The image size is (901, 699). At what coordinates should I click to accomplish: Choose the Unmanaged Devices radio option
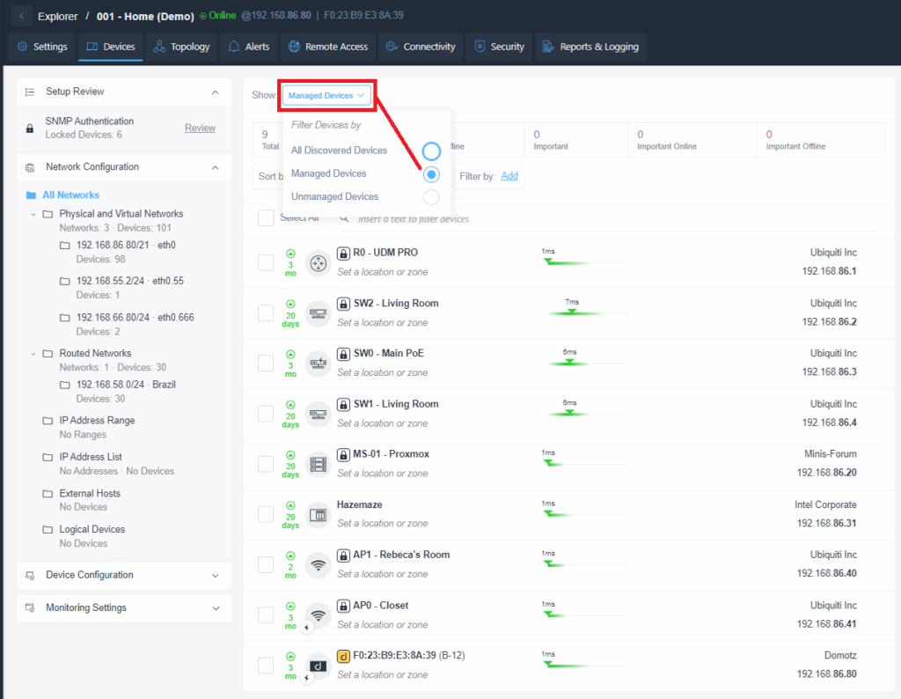tap(431, 197)
